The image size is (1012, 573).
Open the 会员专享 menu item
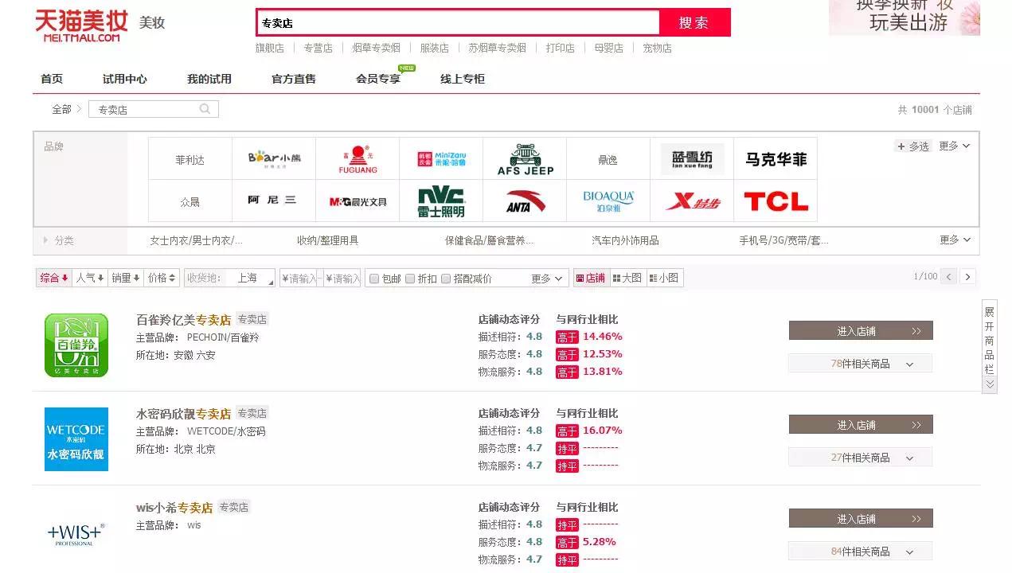(x=377, y=78)
